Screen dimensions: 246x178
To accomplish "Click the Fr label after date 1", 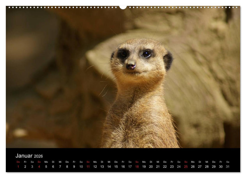I will click(x=25, y=162).
